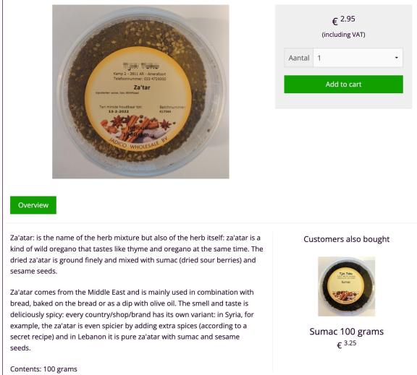Screen dimensions: 417x375
Task: Click the spices illustration on the label
Action: coord(138,128)
